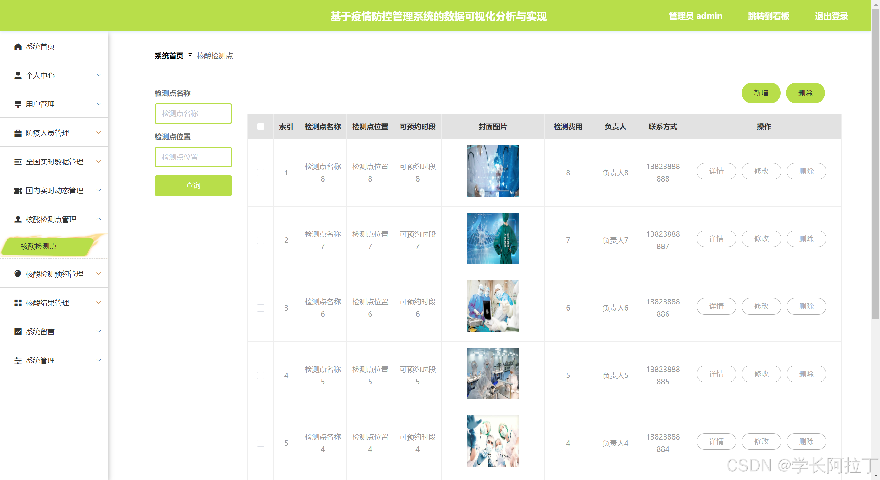
Task: Click the 检测点名称 input field
Action: 193,113
